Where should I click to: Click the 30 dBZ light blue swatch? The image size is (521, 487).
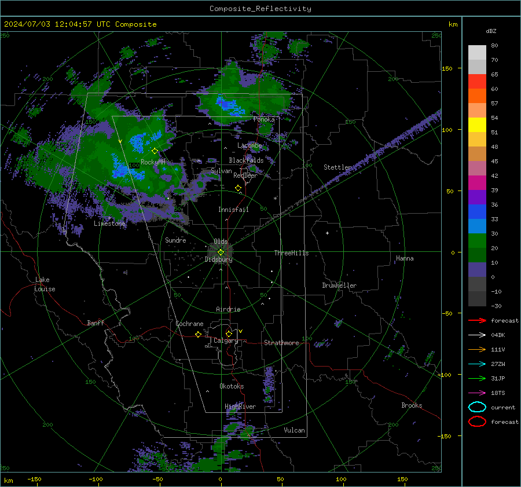pos(477,226)
